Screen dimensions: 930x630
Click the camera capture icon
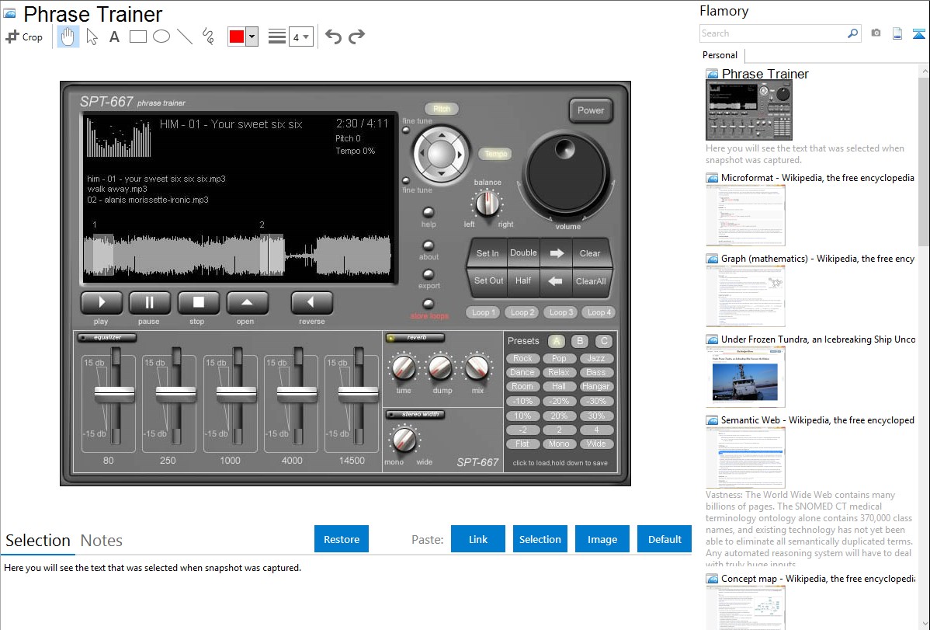click(876, 33)
